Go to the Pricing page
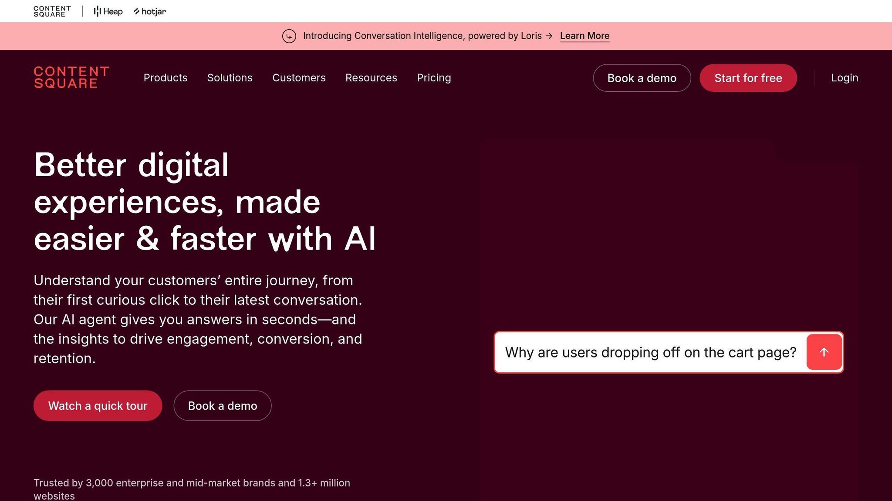 433,78
